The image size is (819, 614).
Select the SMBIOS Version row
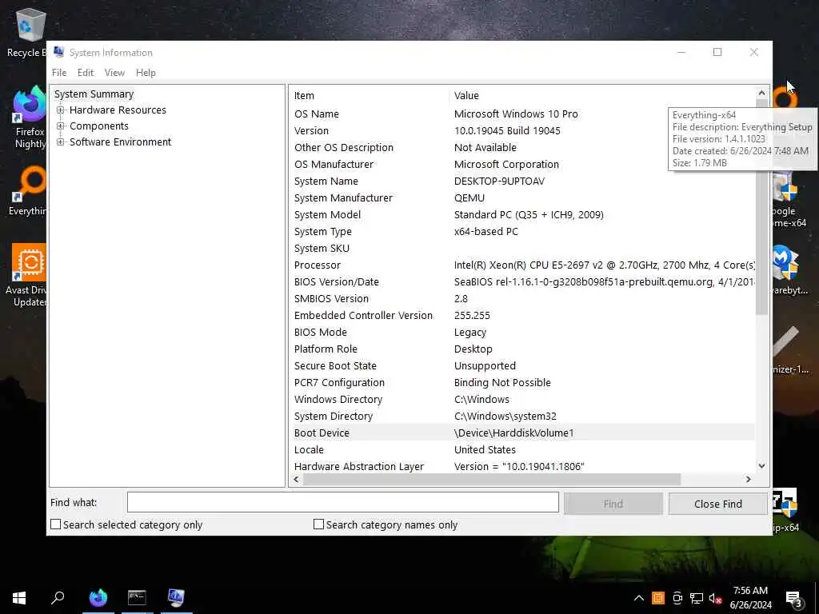[522, 299]
